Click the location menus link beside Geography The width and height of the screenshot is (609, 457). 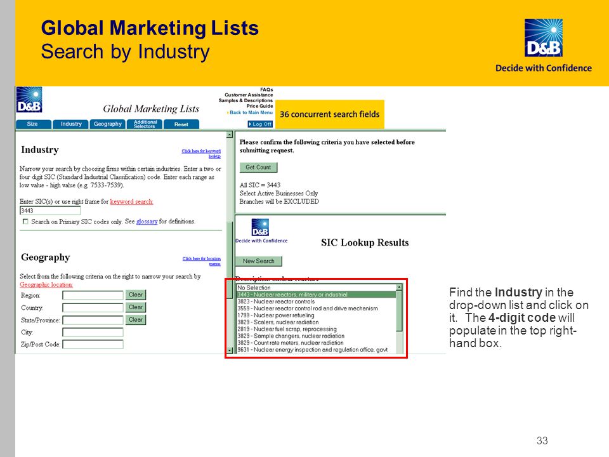[x=202, y=261]
